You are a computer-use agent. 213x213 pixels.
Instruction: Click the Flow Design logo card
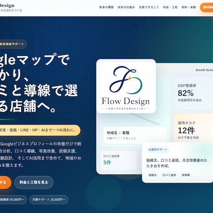click(126, 86)
